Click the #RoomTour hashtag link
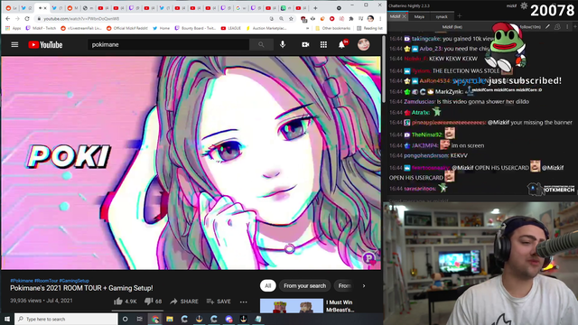The height and width of the screenshot is (325, 578). (46, 281)
